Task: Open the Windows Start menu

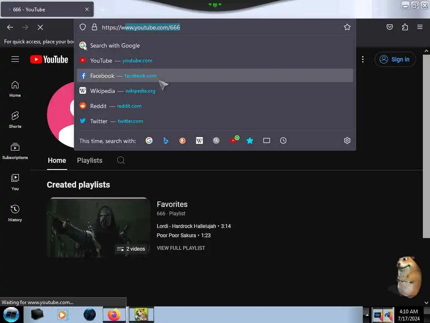Action: click(11, 315)
